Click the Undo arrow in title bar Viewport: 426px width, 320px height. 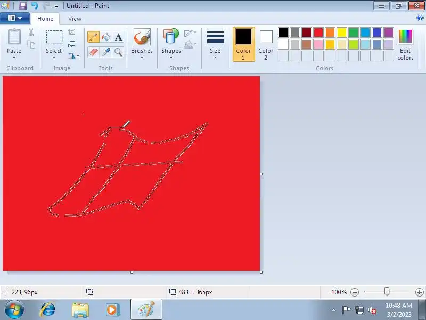point(35,5)
